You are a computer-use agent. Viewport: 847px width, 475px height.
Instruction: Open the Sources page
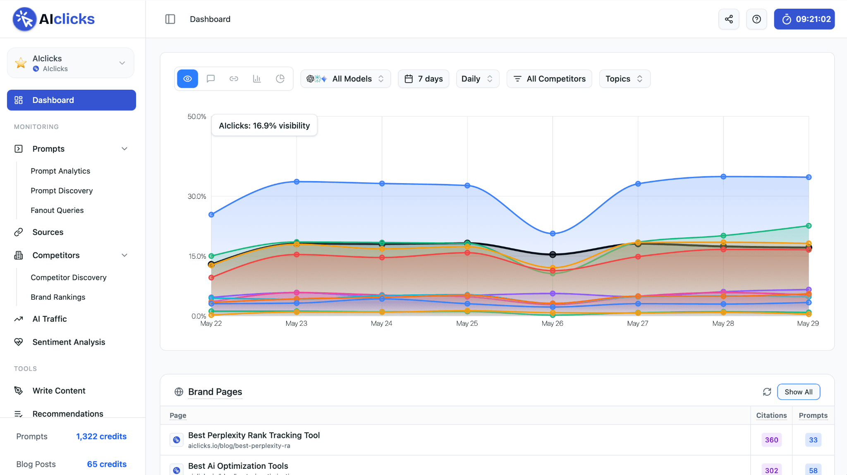click(48, 232)
